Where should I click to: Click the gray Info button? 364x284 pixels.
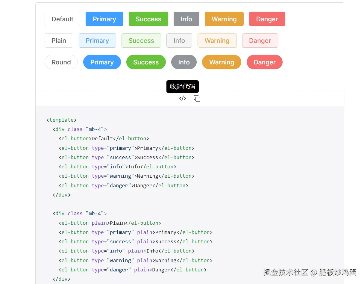pyautogui.click(x=186, y=19)
